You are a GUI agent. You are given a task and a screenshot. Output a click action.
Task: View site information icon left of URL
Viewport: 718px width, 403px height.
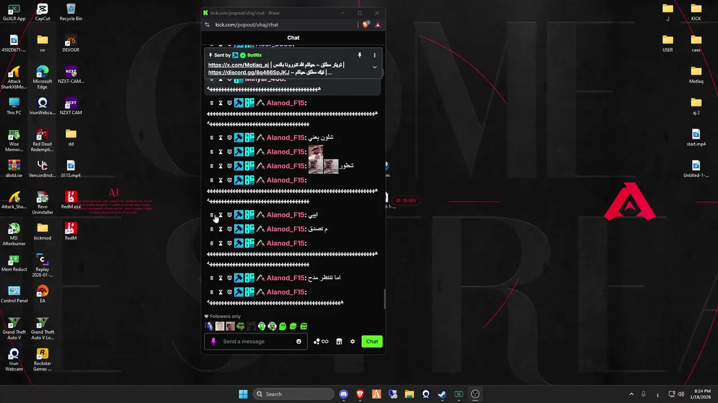tap(207, 25)
